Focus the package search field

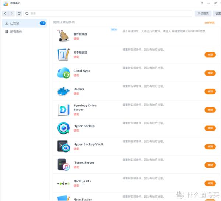tap(108, 14)
